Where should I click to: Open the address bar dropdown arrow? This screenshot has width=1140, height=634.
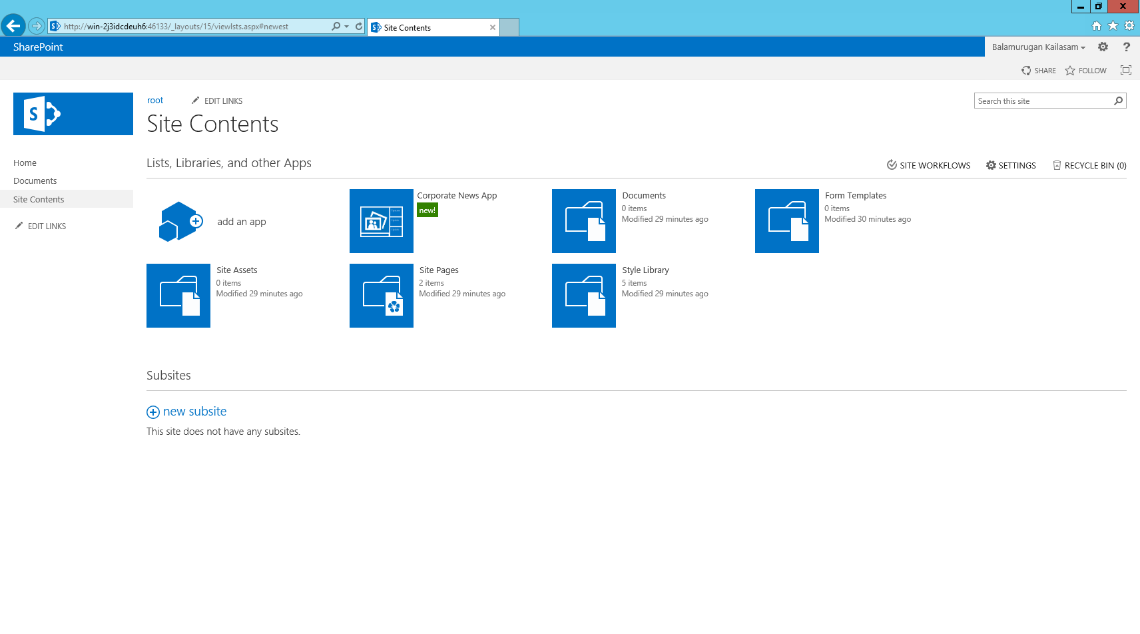[x=347, y=27]
